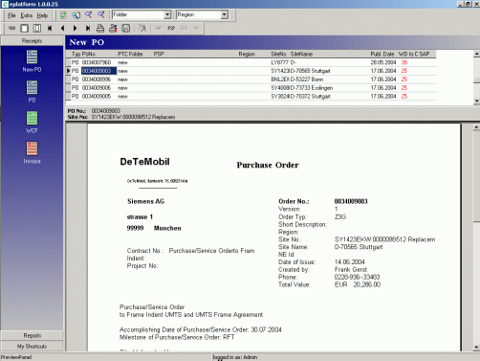The image size is (480, 361).
Task: Click the greyed copy documents icon
Action: coord(142,29)
